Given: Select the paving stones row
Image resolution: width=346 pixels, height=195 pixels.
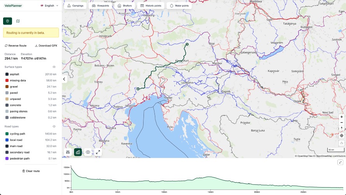Looking at the screenshot, I should pos(31,112).
